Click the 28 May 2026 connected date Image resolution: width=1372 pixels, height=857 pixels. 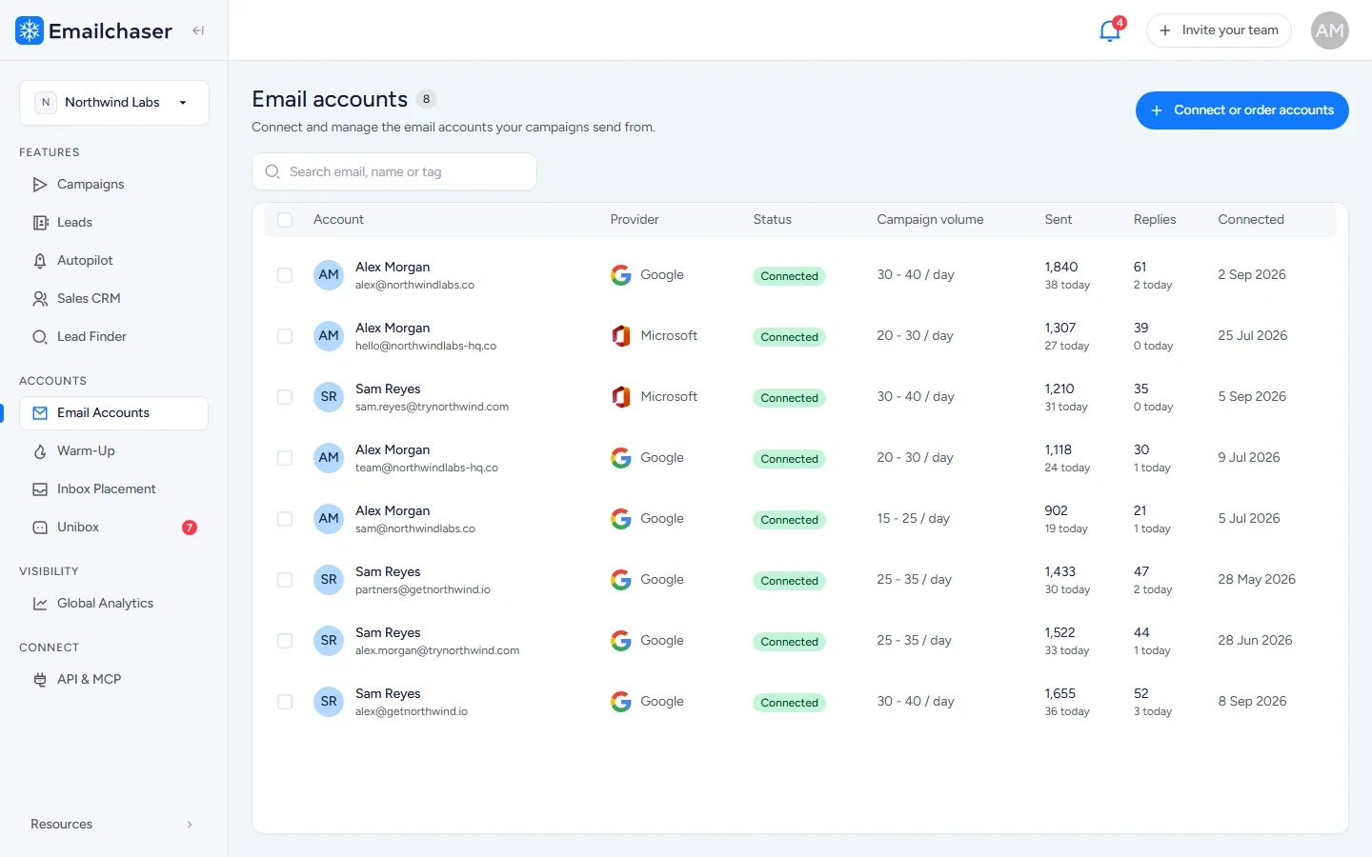tap(1257, 580)
